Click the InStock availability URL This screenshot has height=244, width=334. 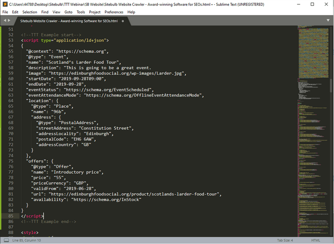click(106, 200)
